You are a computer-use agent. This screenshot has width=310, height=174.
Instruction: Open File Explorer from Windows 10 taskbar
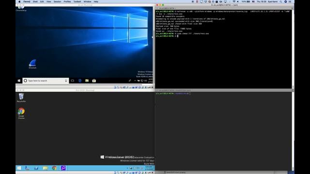[87, 81]
